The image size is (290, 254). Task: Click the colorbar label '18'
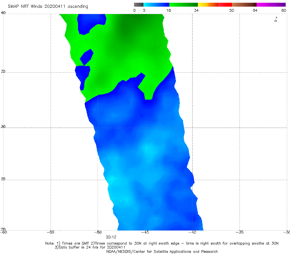tap(169, 10)
